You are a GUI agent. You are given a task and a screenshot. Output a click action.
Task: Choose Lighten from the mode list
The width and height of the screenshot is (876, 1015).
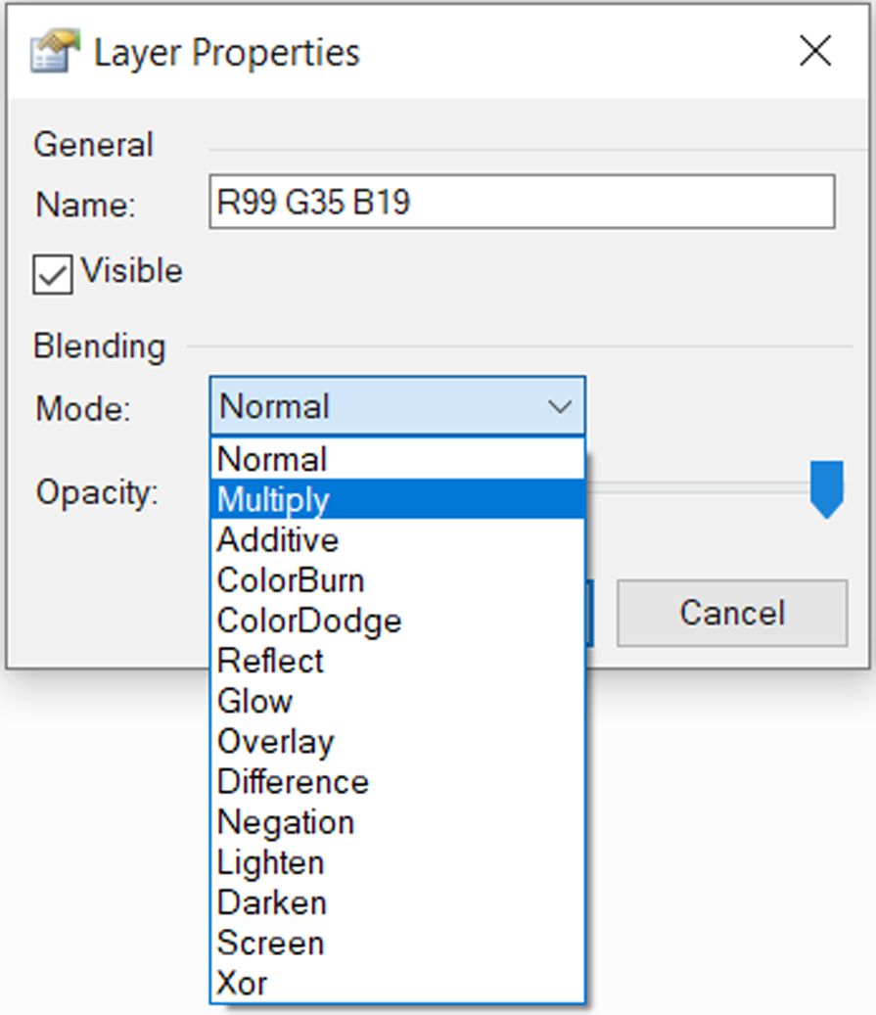(x=397, y=862)
